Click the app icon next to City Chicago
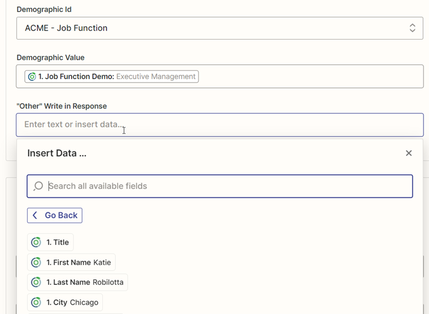This screenshot has height=314, width=429. [36, 302]
